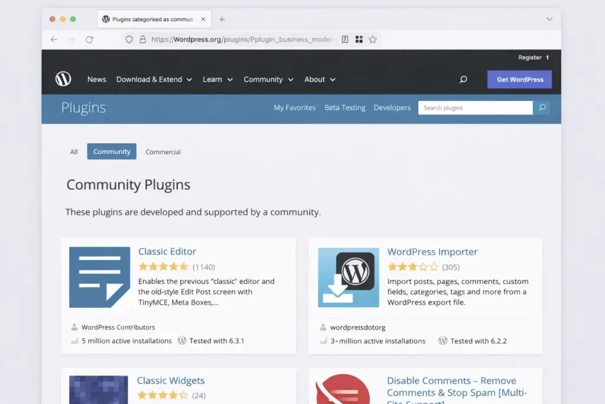The image size is (605, 404).
Task: Click the extensions grid icon in address bar
Action: click(359, 40)
